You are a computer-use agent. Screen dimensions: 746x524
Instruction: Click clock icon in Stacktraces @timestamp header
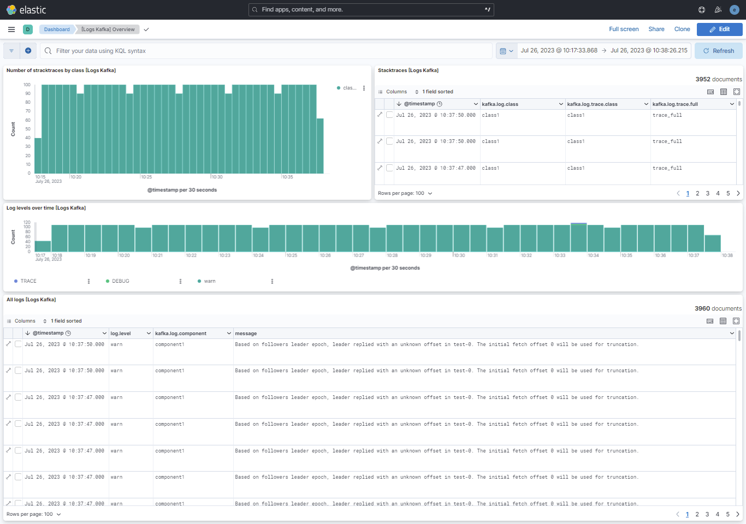coord(440,104)
